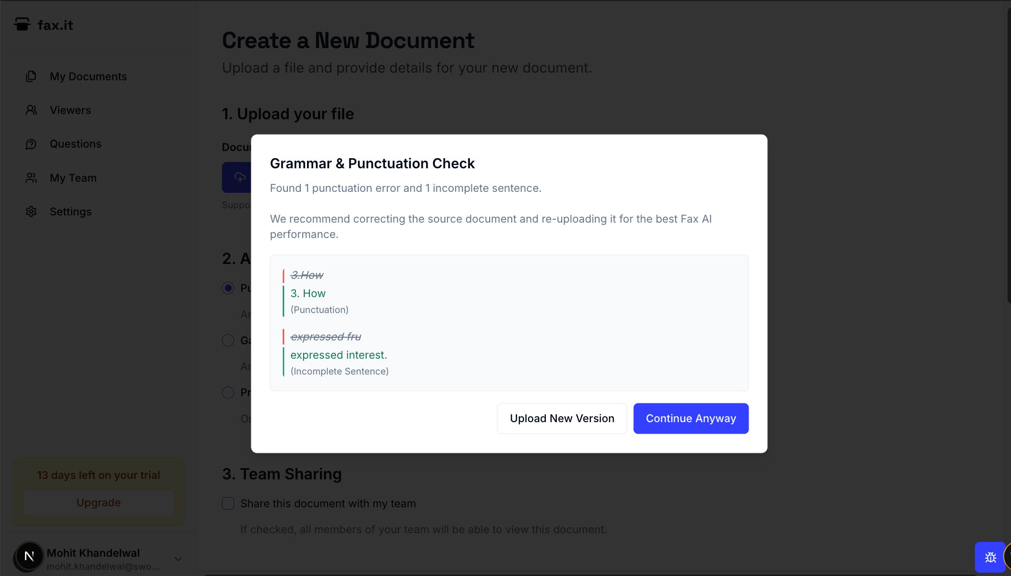Choose the second radio option under step 2
1011x576 pixels.
(x=228, y=340)
